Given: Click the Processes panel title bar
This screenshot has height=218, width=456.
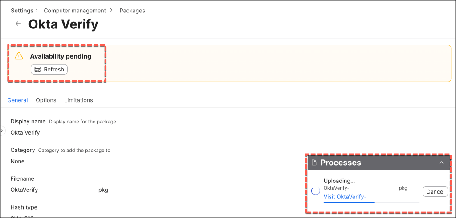Looking at the screenshot, I should click(x=374, y=163).
